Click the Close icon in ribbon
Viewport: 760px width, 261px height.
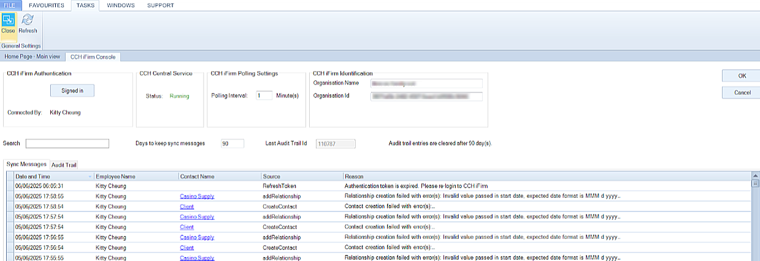point(9,25)
